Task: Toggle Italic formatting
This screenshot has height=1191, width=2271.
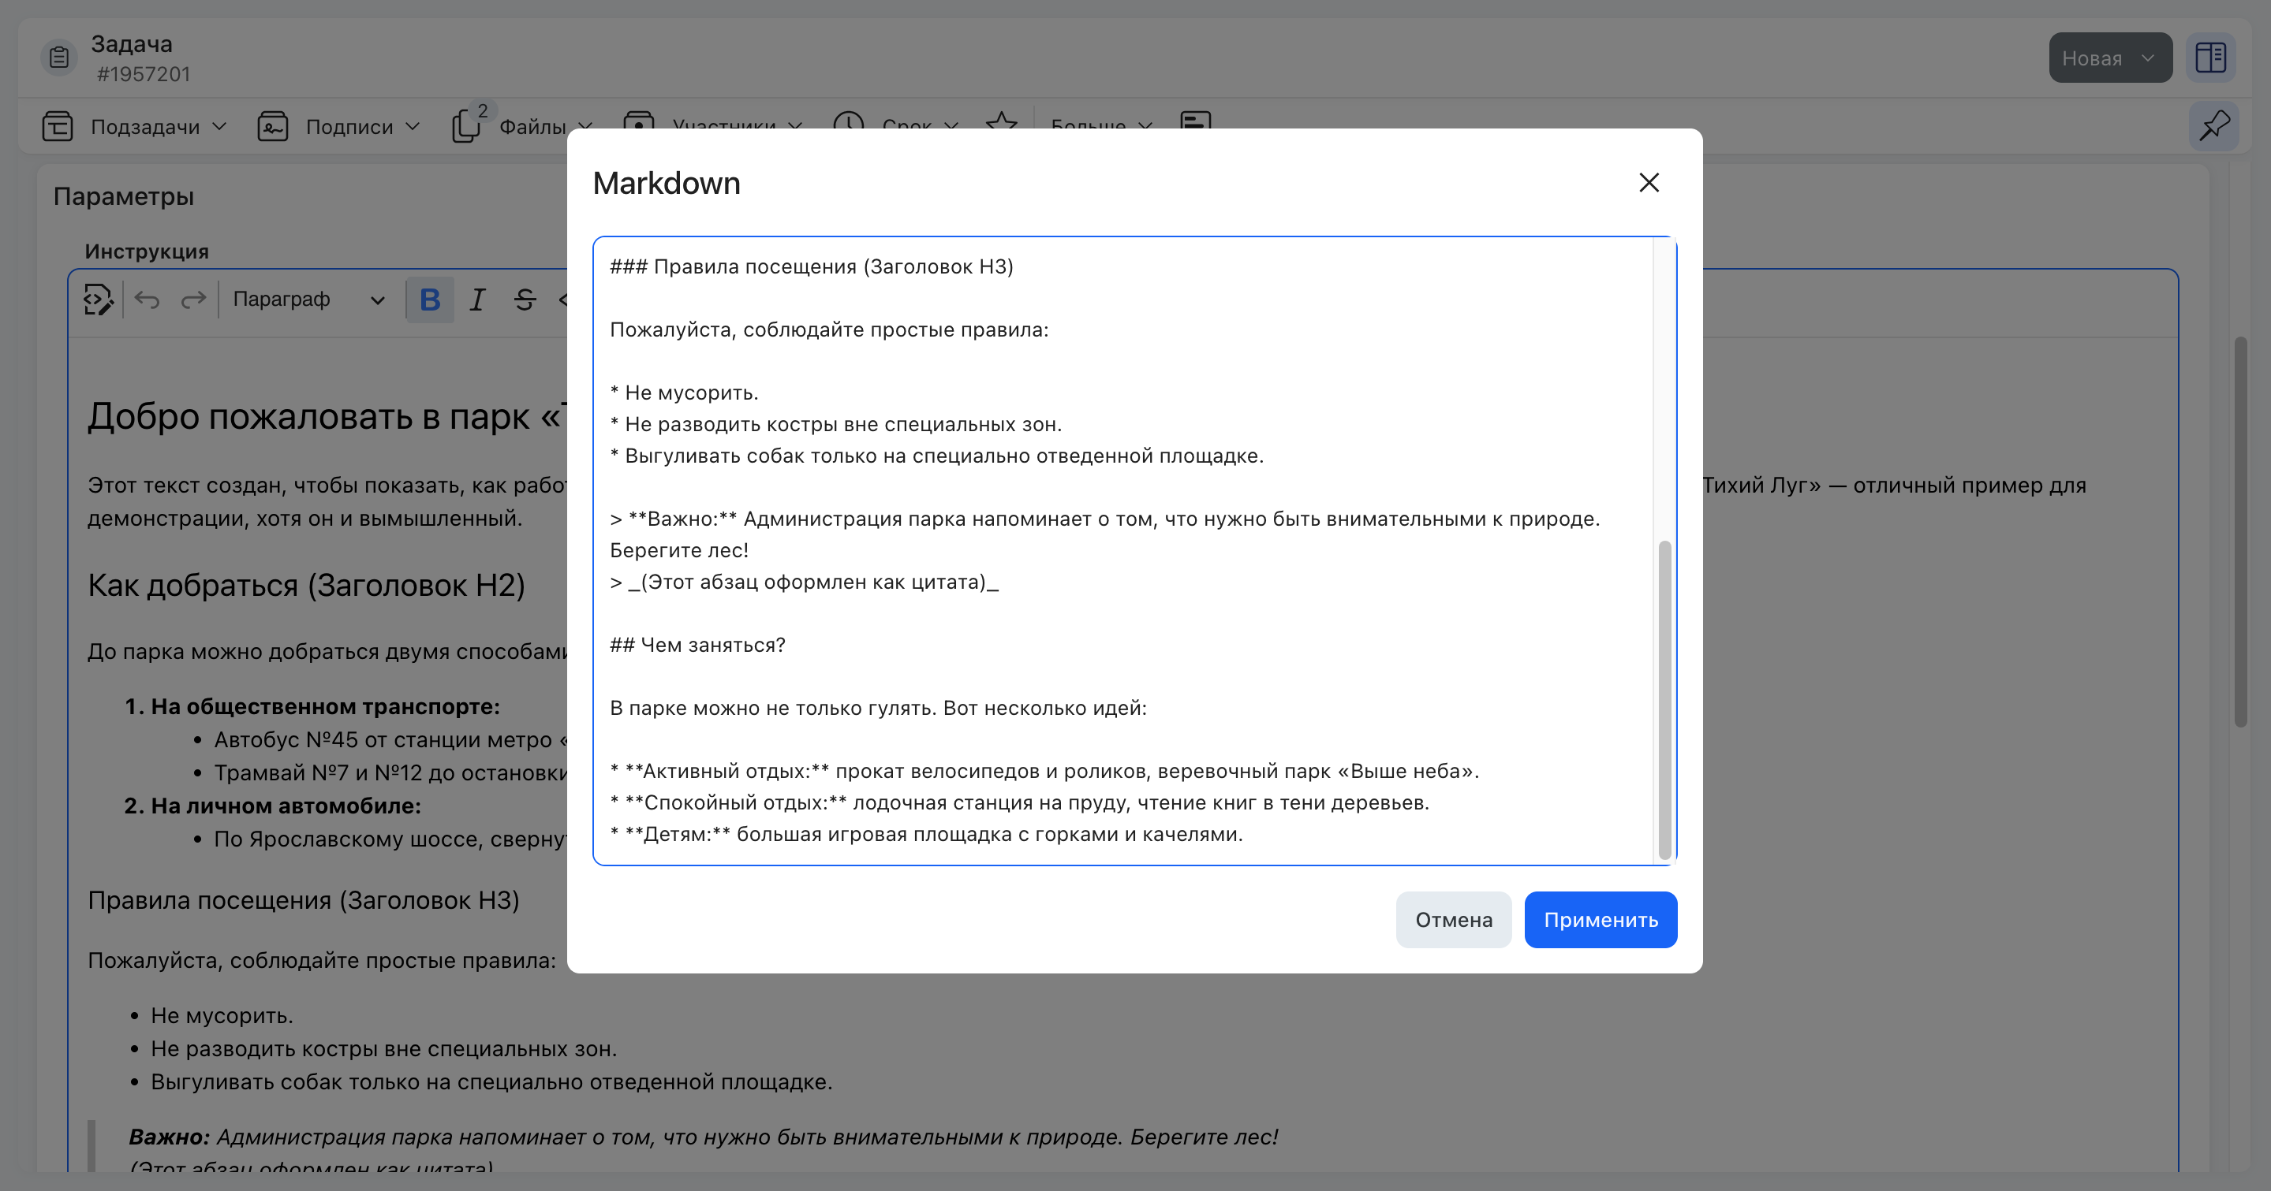Action: coord(477,300)
